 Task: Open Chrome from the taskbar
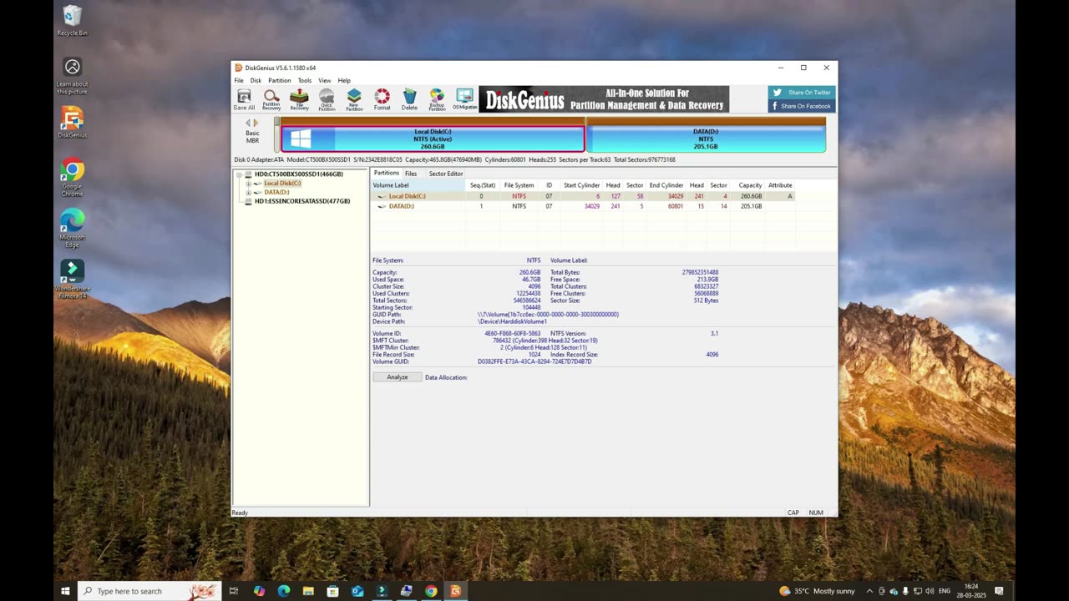(431, 591)
